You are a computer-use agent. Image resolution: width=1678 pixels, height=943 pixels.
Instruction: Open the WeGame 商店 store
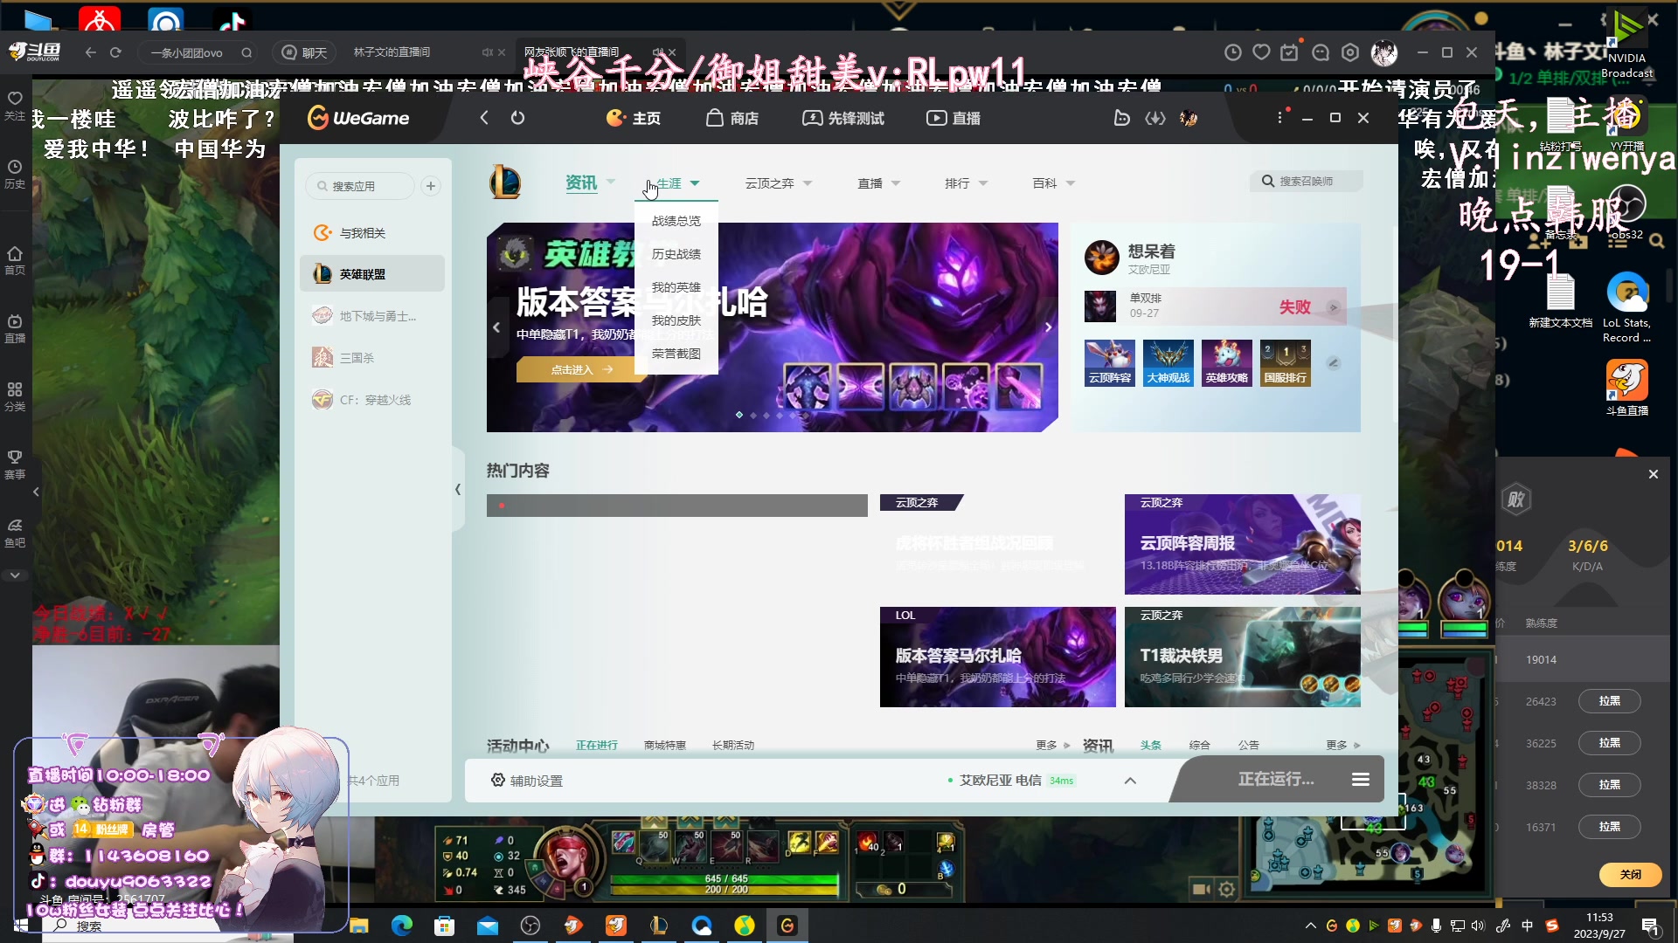[732, 117]
